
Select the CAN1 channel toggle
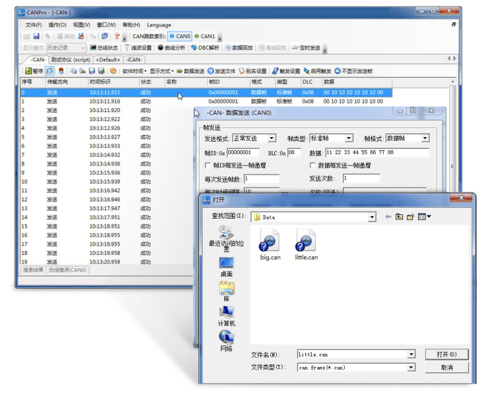point(205,36)
